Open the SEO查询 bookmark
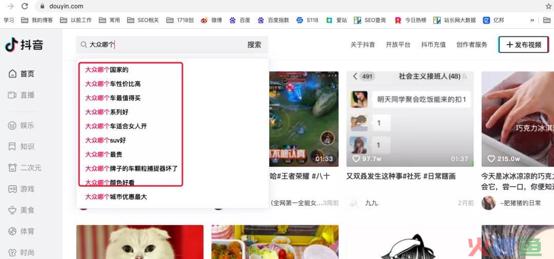 click(x=369, y=20)
